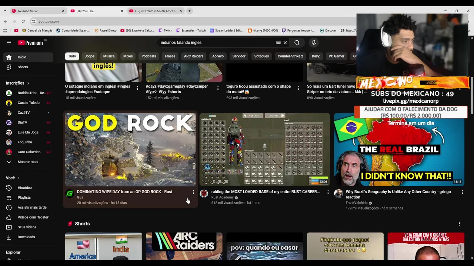Open the keyboard icon in search box

point(278,42)
